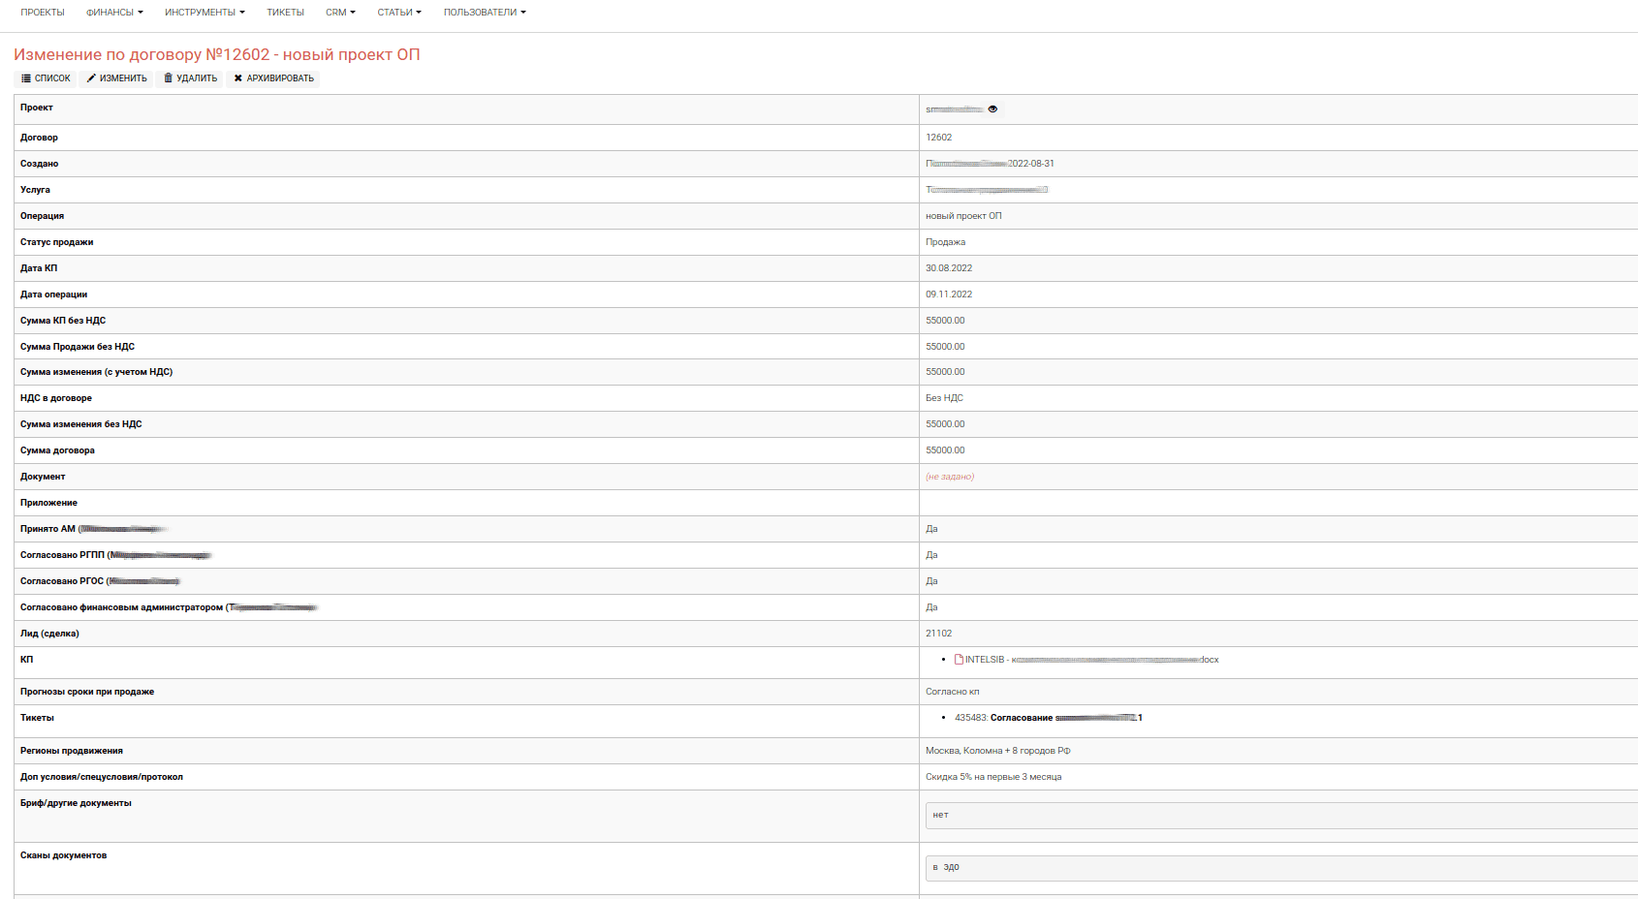Screen dimensions: 1638x899
Task: Open the Инструменты dropdown menu
Action: pyautogui.click(x=205, y=13)
